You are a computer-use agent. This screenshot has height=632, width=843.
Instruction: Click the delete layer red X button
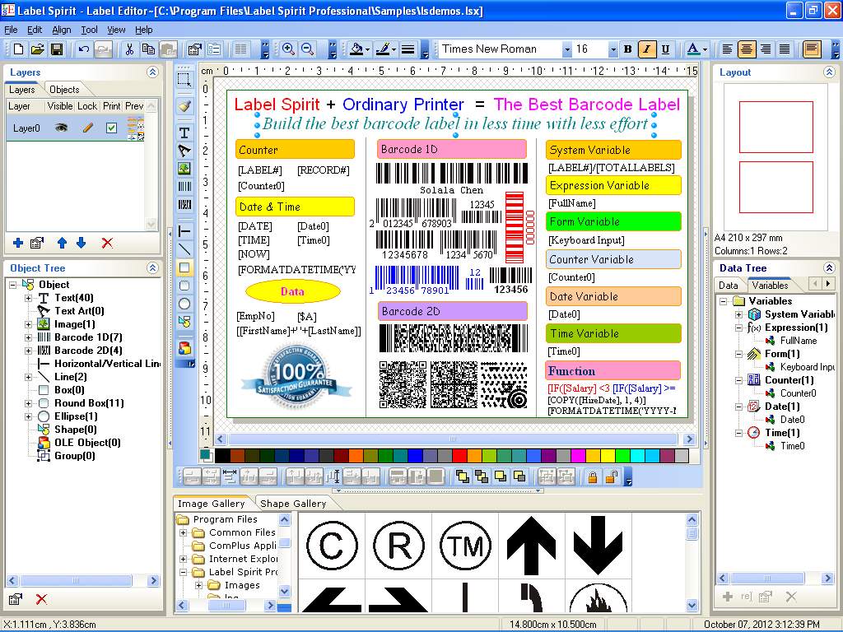tap(108, 243)
